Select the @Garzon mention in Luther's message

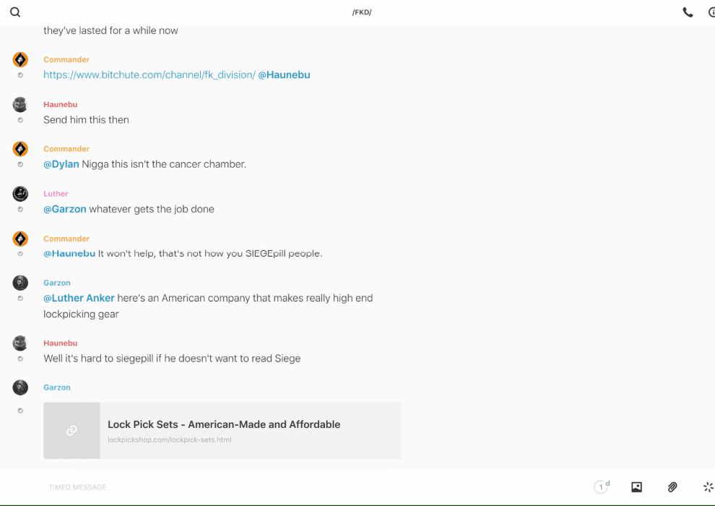(x=64, y=210)
